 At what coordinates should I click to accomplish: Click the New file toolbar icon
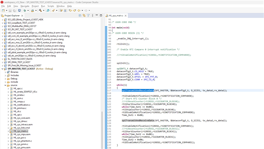tap(3, 10)
